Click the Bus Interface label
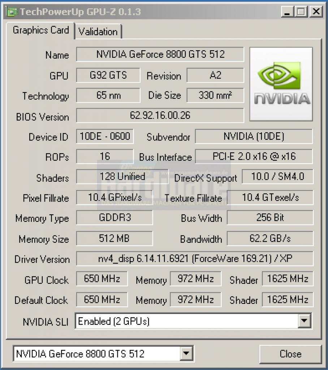 [165, 158]
